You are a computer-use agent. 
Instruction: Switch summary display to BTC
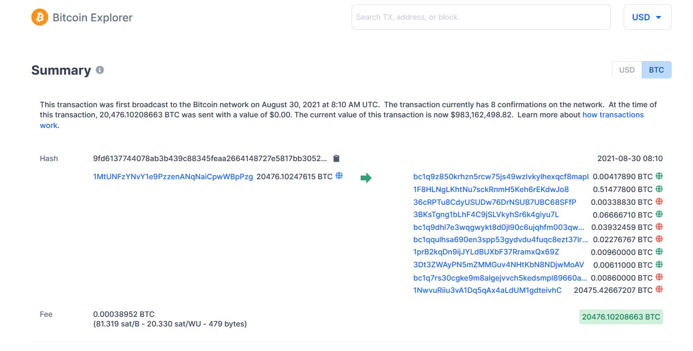tap(656, 70)
